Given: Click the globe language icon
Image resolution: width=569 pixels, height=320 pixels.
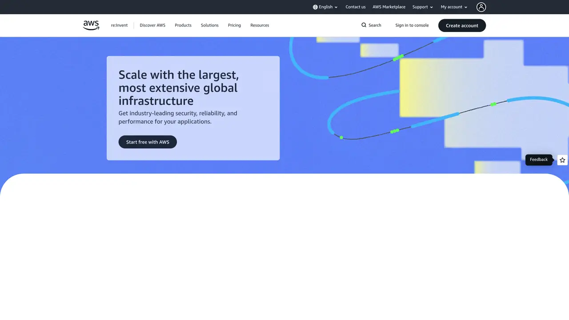Looking at the screenshot, I should [315, 7].
